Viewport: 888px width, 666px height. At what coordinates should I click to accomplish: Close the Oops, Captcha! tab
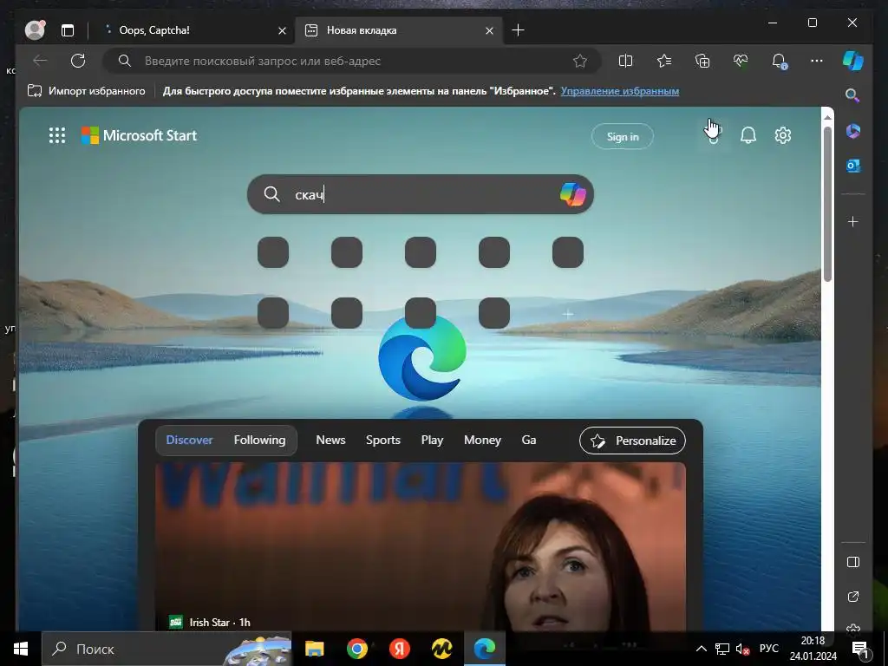click(x=282, y=30)
